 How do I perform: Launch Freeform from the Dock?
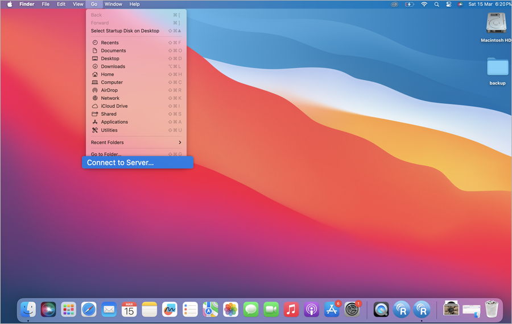tap(170, 309)
